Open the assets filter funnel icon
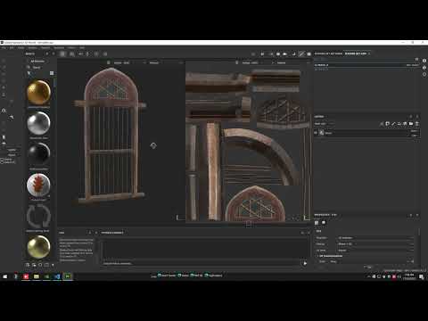 (x=29, y=73)
